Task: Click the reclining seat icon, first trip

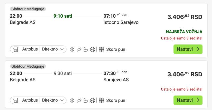Action: pos(85,49)
